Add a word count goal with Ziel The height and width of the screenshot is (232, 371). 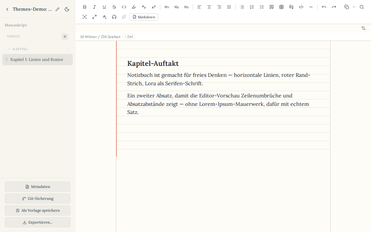click(x=129, y=37)
